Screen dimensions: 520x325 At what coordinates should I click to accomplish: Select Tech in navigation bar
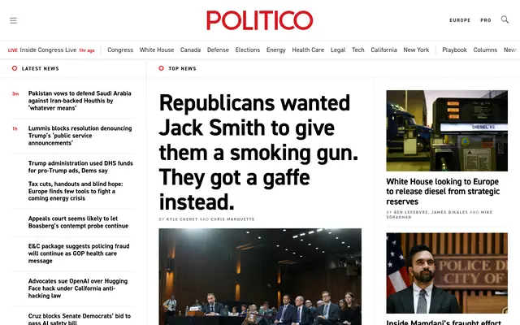357,50
